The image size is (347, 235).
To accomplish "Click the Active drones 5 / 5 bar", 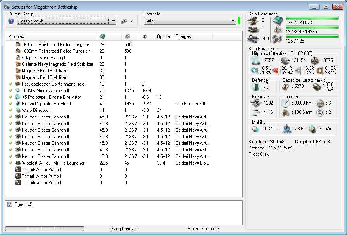I will (45, 228).
